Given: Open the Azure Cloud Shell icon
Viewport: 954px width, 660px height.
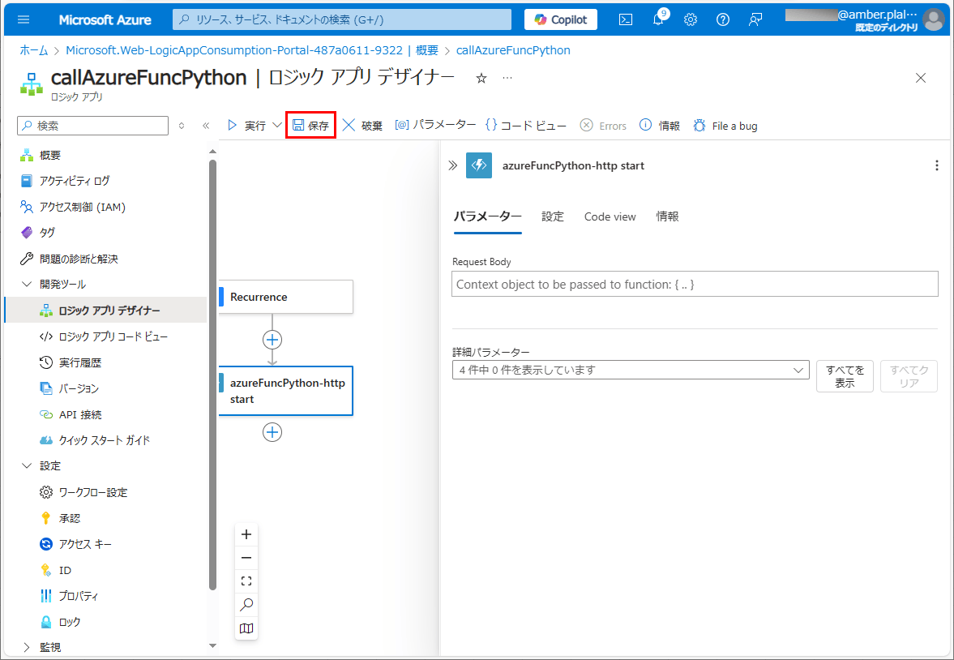Looking at the screenshot, I should [x=626, y=19].
